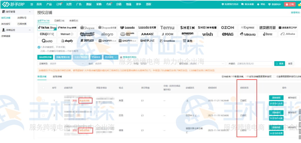Choose the Qoo10 platform logo
301x143 pixels.
pyautogui.click(x=47, y=41)
